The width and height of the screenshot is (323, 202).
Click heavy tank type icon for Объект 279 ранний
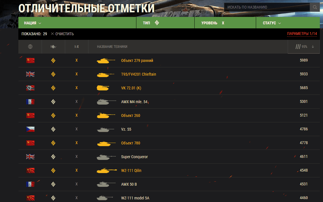coord(53,60)
